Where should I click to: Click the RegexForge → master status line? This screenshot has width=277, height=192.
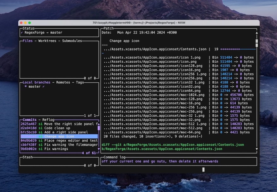pos(42,32)
